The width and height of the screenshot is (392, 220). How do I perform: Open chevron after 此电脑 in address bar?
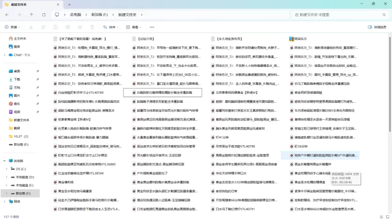click(x=86, y=15)
